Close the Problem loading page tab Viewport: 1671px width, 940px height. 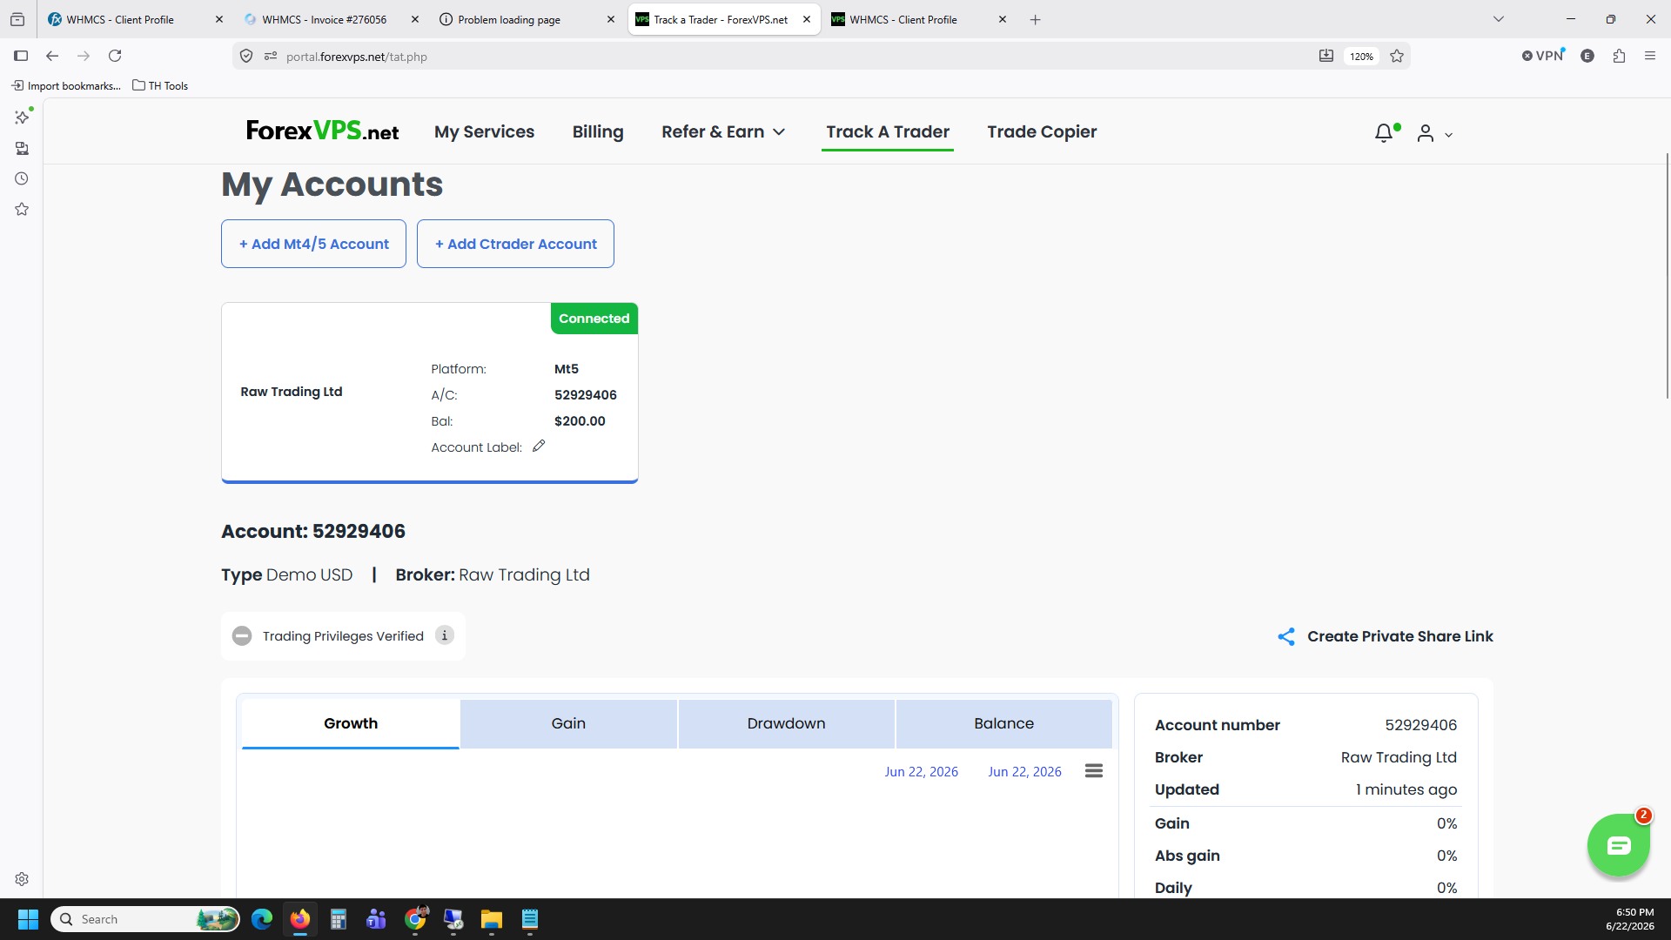[x=611, y=19]
